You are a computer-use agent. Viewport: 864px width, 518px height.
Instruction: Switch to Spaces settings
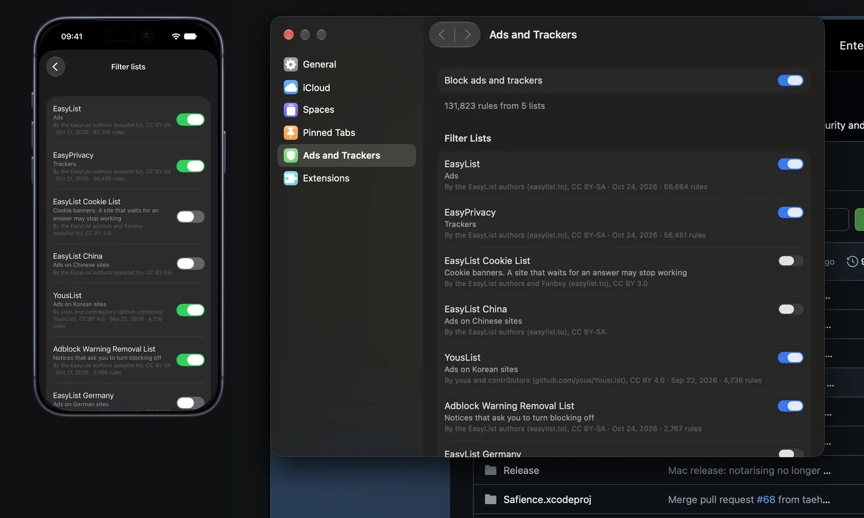tap(346, 110)
